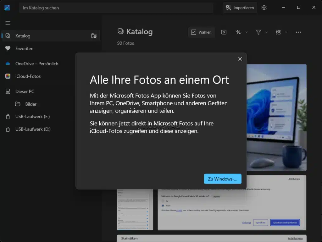Start the slideshow play icon

(224, 32)
